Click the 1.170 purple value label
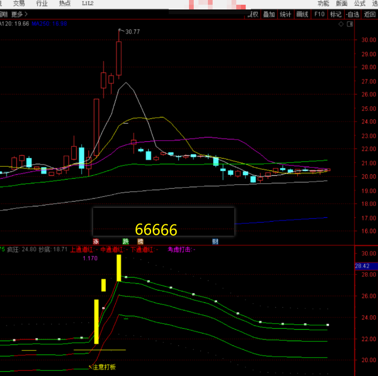The width and height of the screenshot is (378, 376). point(90,258)
